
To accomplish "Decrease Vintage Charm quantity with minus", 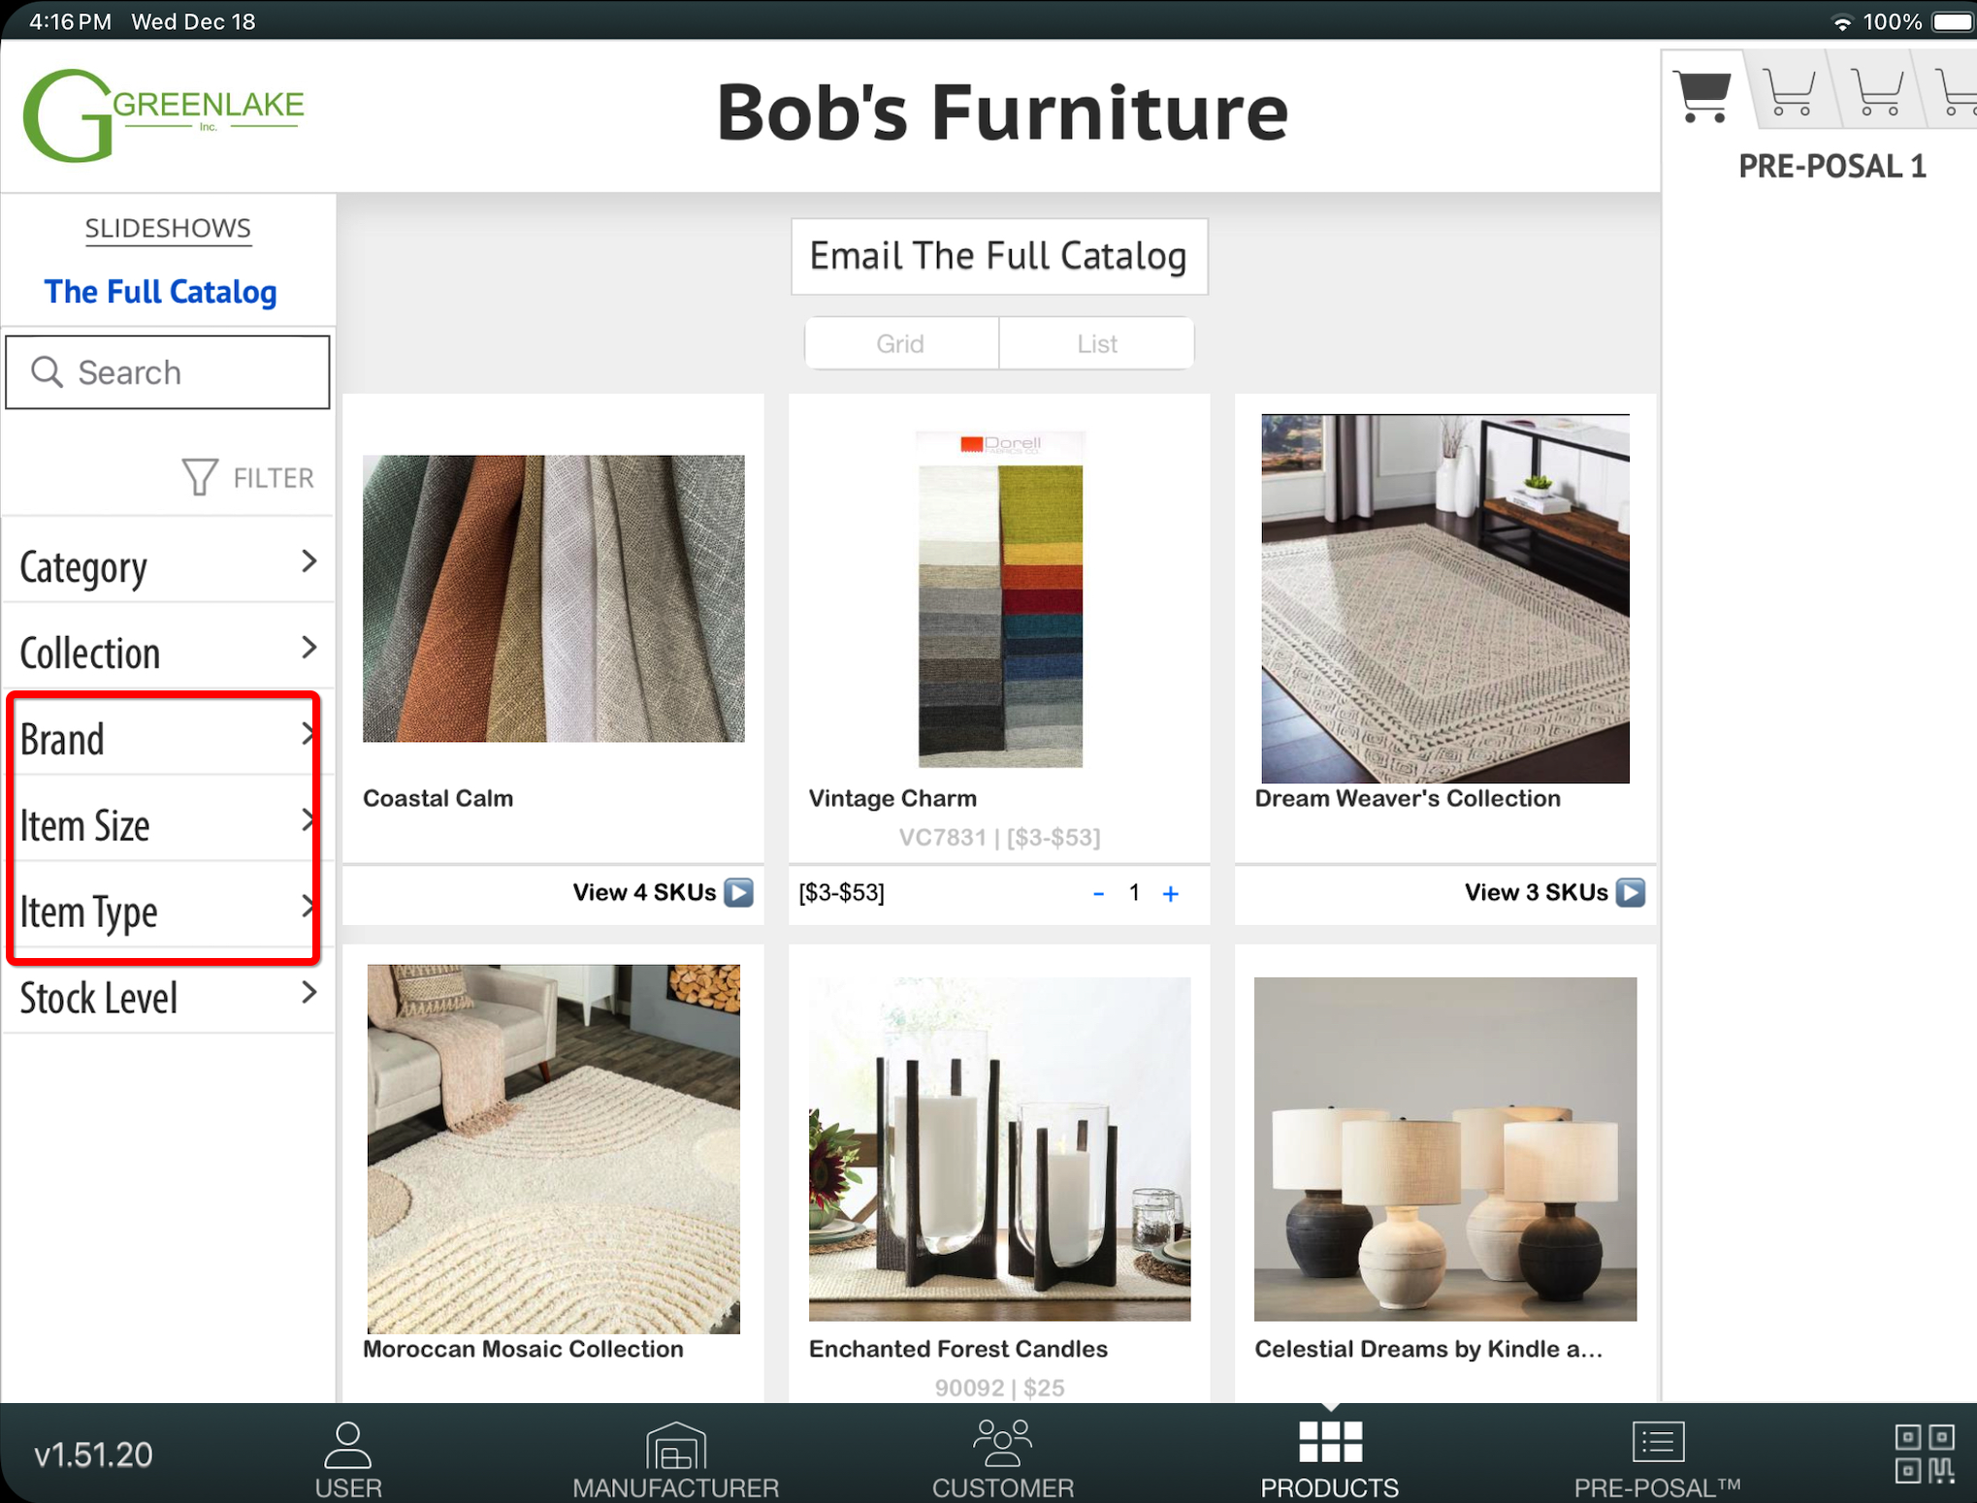I will [x=1098, y=893].
